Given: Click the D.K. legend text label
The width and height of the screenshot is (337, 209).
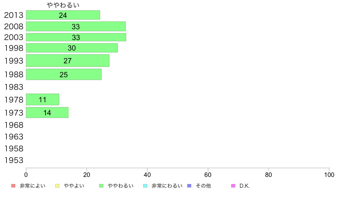Looking at the screenshot, I should pyautogui.click(x=245, y=186).
